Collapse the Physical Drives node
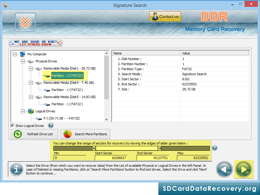 coord(23,61)
